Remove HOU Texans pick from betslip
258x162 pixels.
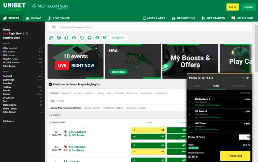pyautogui.click(x=190, y=127)
